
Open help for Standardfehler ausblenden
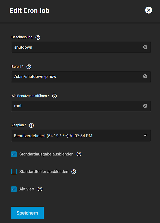(74, 172)
